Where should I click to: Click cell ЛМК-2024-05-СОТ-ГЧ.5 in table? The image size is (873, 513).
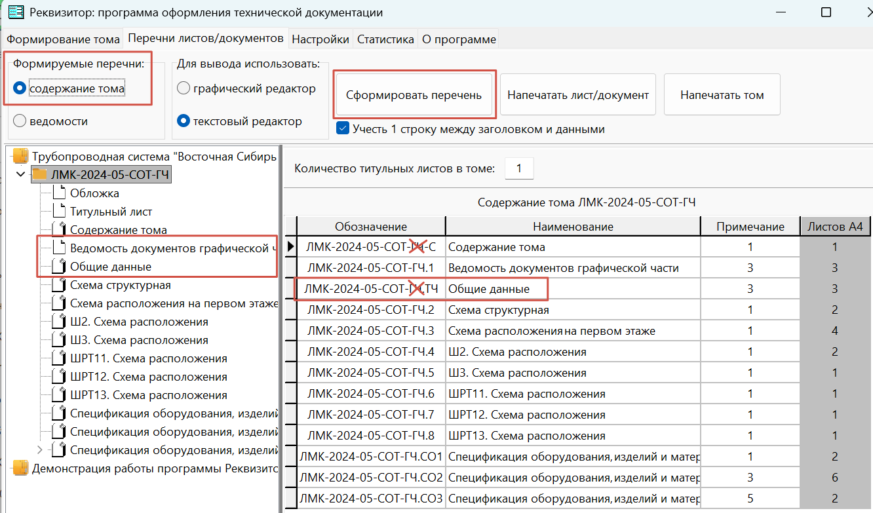coord(371,373)
